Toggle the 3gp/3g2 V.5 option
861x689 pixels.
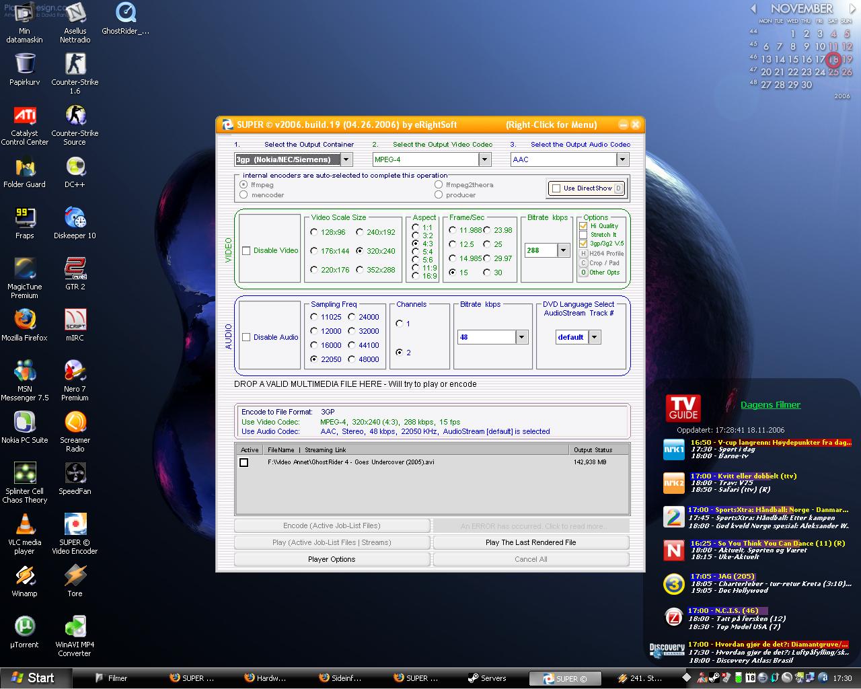[583, 244]
